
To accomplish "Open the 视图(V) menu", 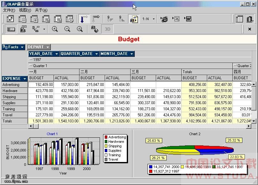I will coord(25,10).
